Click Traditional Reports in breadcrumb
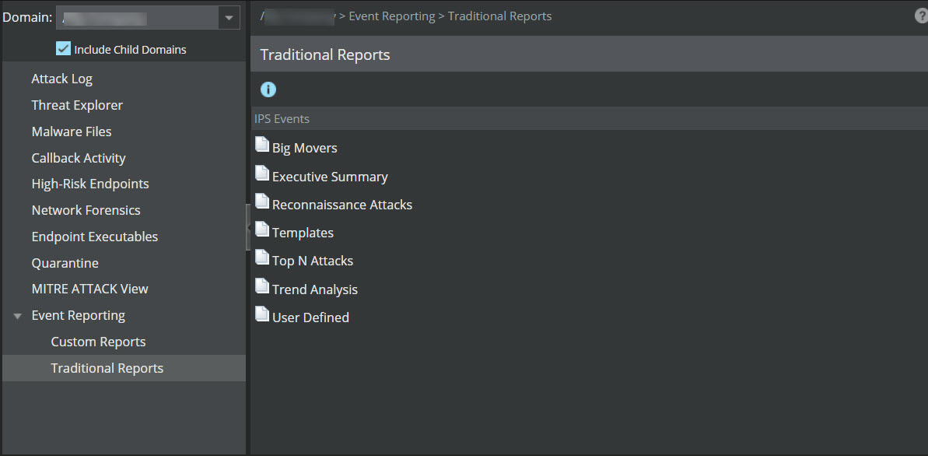The width and height of the screenshot is (928, 456). 500,16
